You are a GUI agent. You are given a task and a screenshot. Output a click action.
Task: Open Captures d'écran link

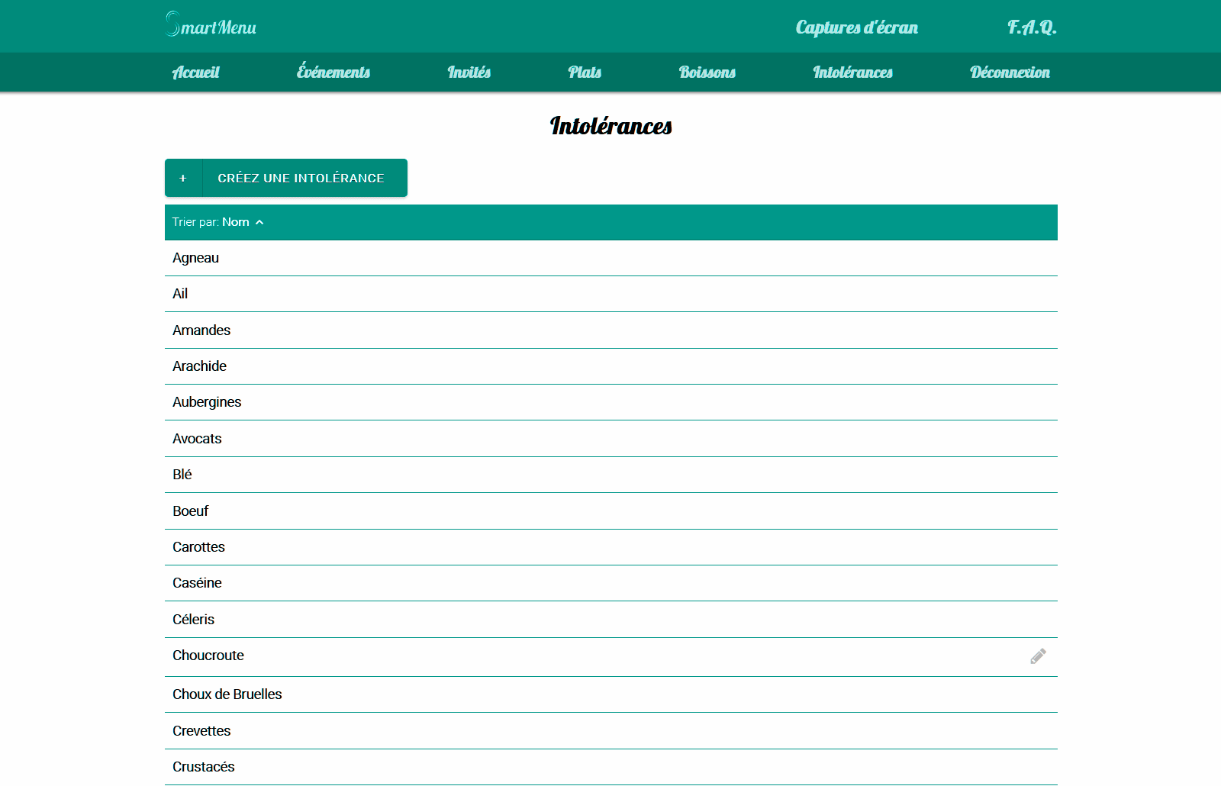point(856,27)
